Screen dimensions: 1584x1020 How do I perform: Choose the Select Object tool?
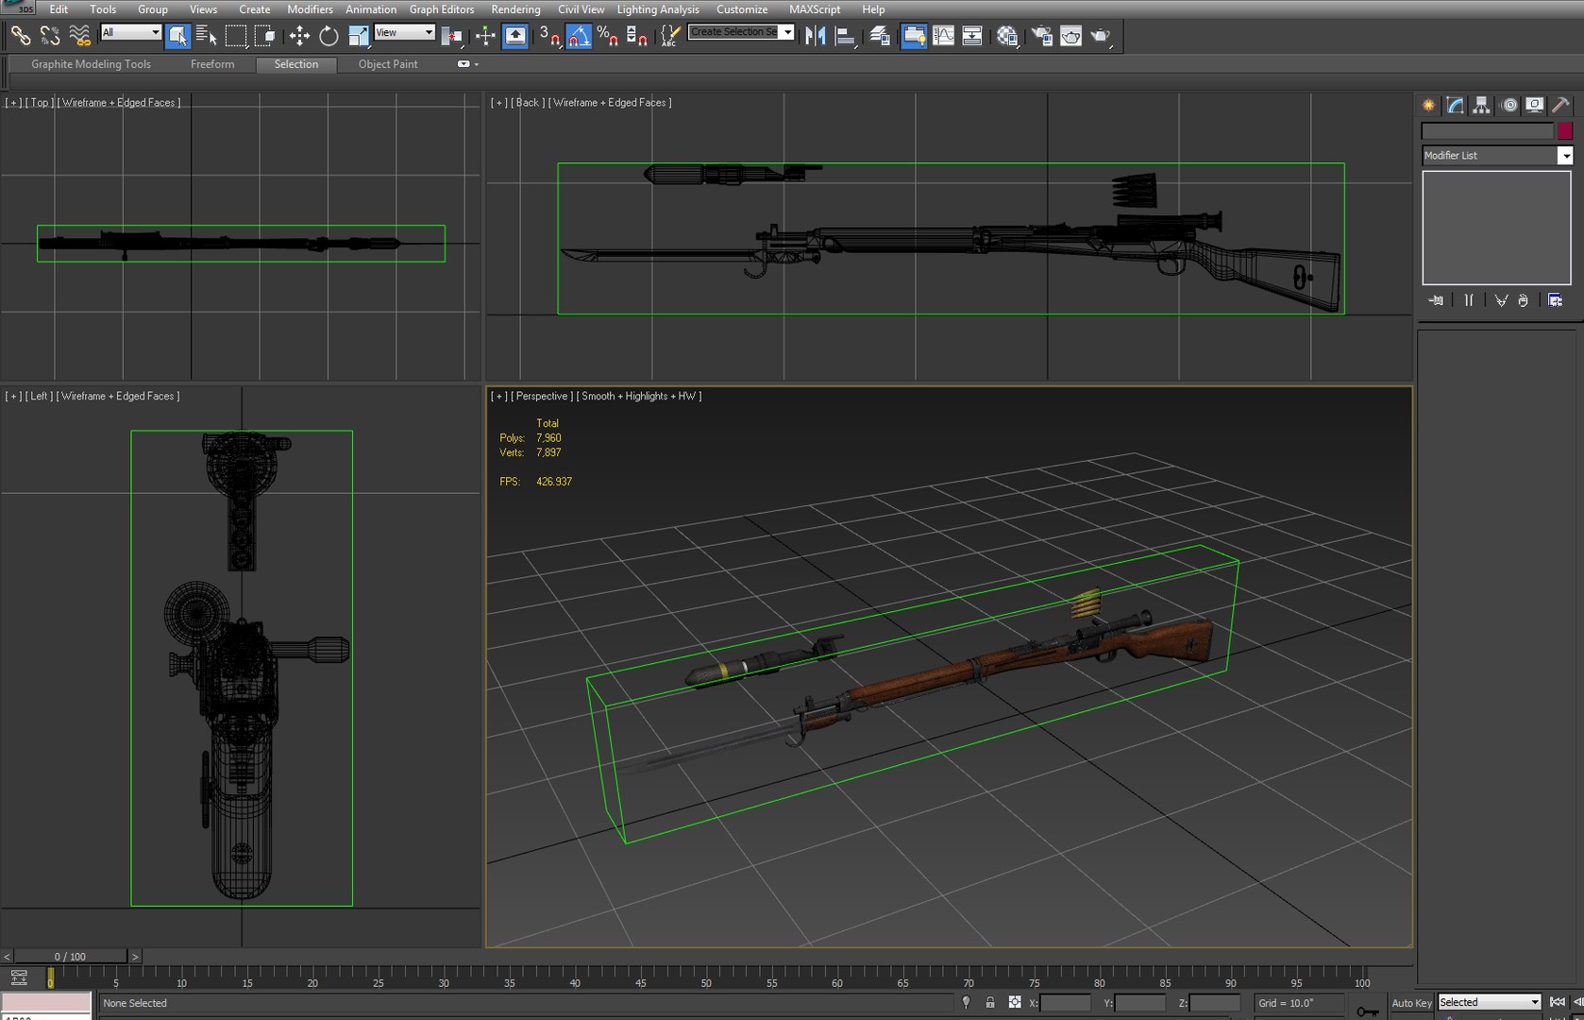click(177, 36)
